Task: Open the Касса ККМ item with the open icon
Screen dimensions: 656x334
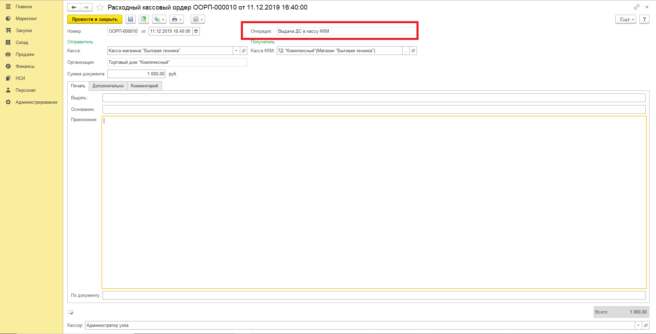Action: [x=413, y=51]
